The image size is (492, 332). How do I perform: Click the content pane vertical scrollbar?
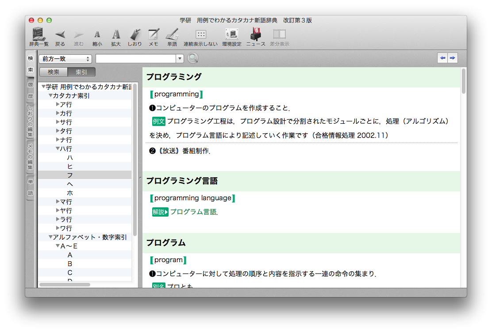coord(463,177)
